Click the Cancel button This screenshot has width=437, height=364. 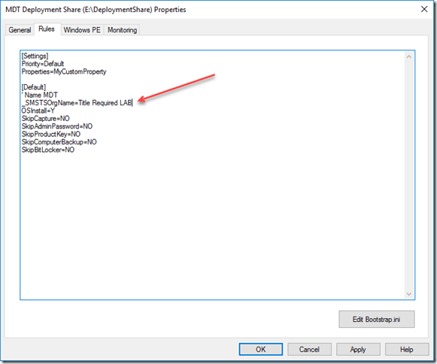(309, 349)
